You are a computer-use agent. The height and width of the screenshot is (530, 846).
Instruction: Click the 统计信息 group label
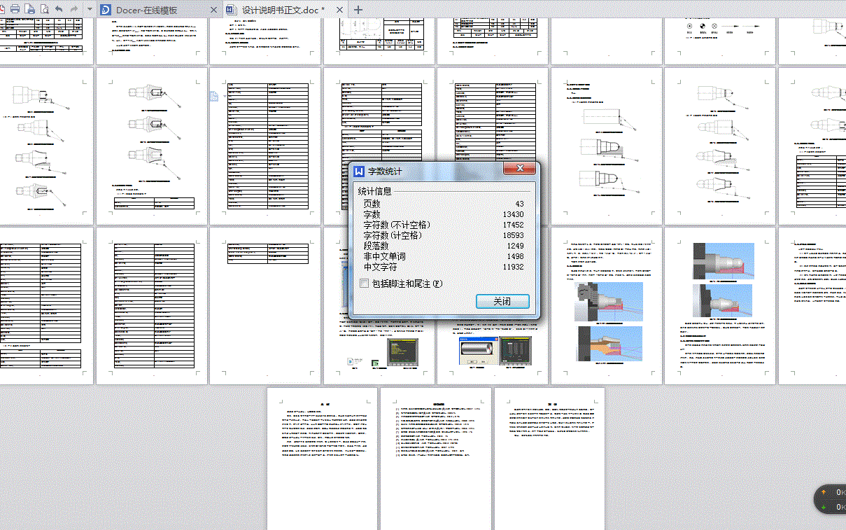pos(374,191)
